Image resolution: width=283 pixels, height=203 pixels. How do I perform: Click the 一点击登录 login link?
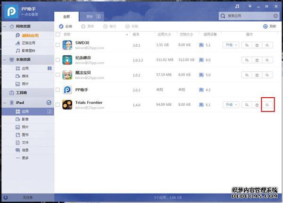click(30, 14)
